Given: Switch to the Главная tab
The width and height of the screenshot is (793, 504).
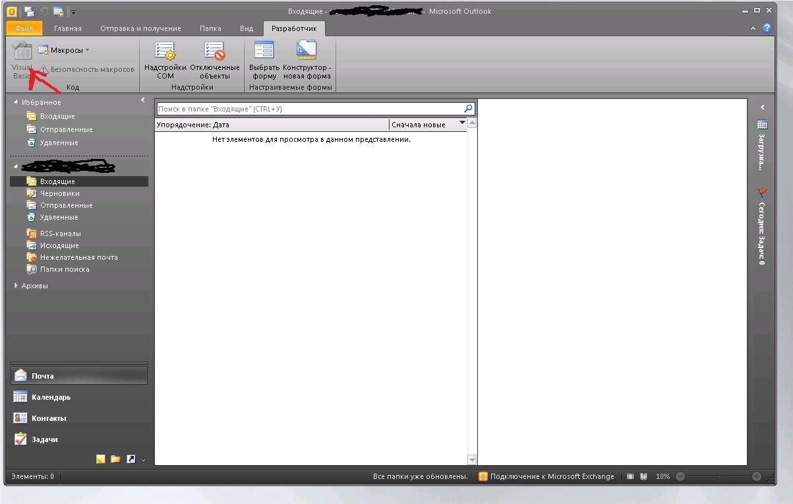Looking at the screenshot, I should click(x=68, y=29).
